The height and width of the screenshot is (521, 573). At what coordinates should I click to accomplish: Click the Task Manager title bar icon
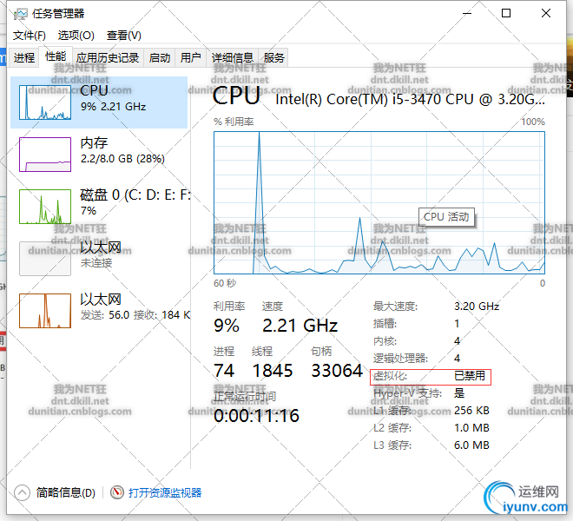20,14
